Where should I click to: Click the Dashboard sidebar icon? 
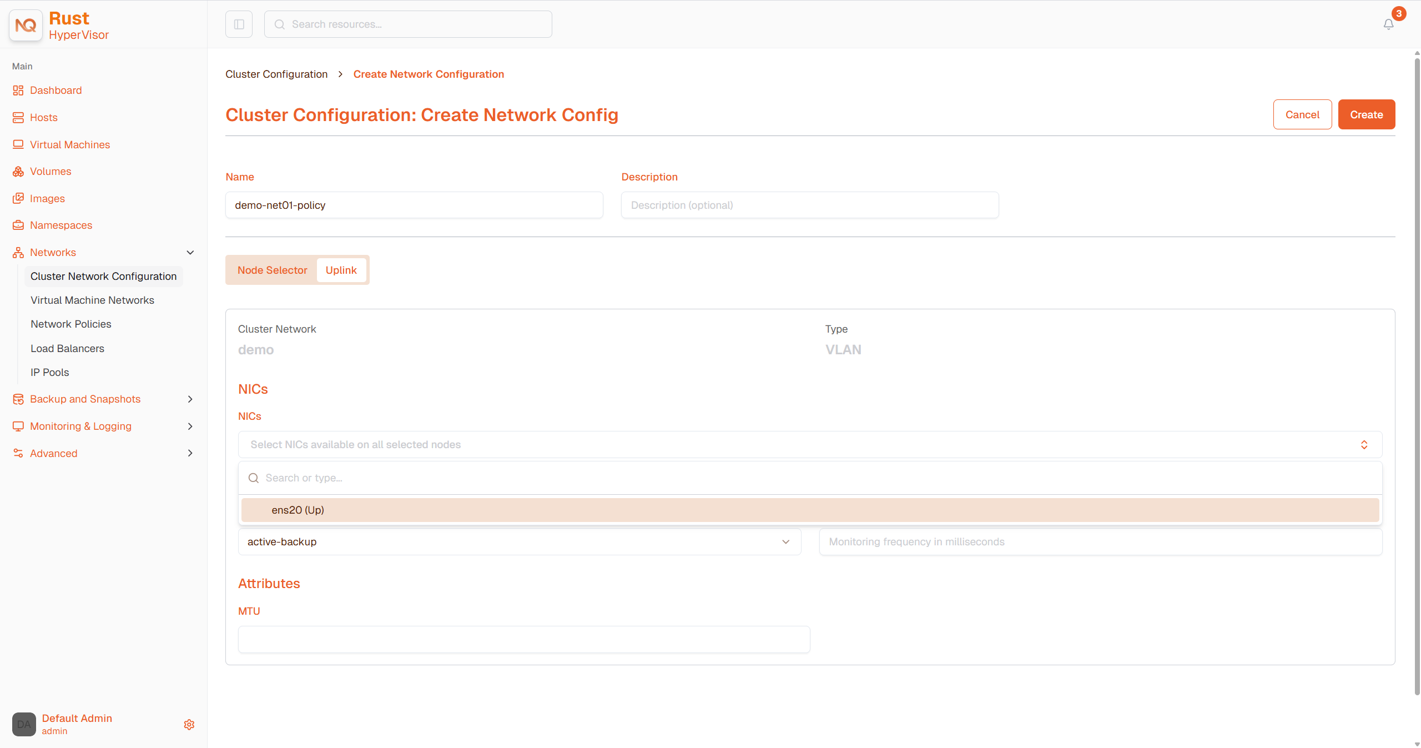[18, 91]
